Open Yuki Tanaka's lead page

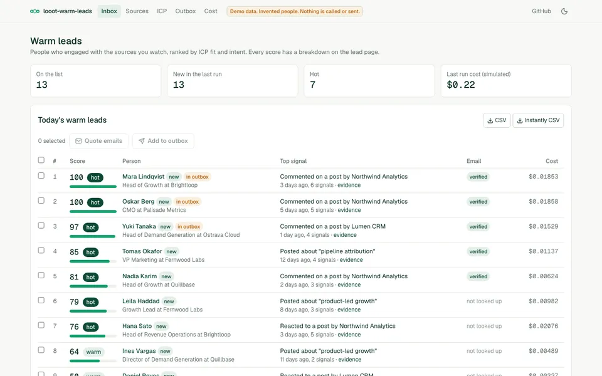pos(139,226)
